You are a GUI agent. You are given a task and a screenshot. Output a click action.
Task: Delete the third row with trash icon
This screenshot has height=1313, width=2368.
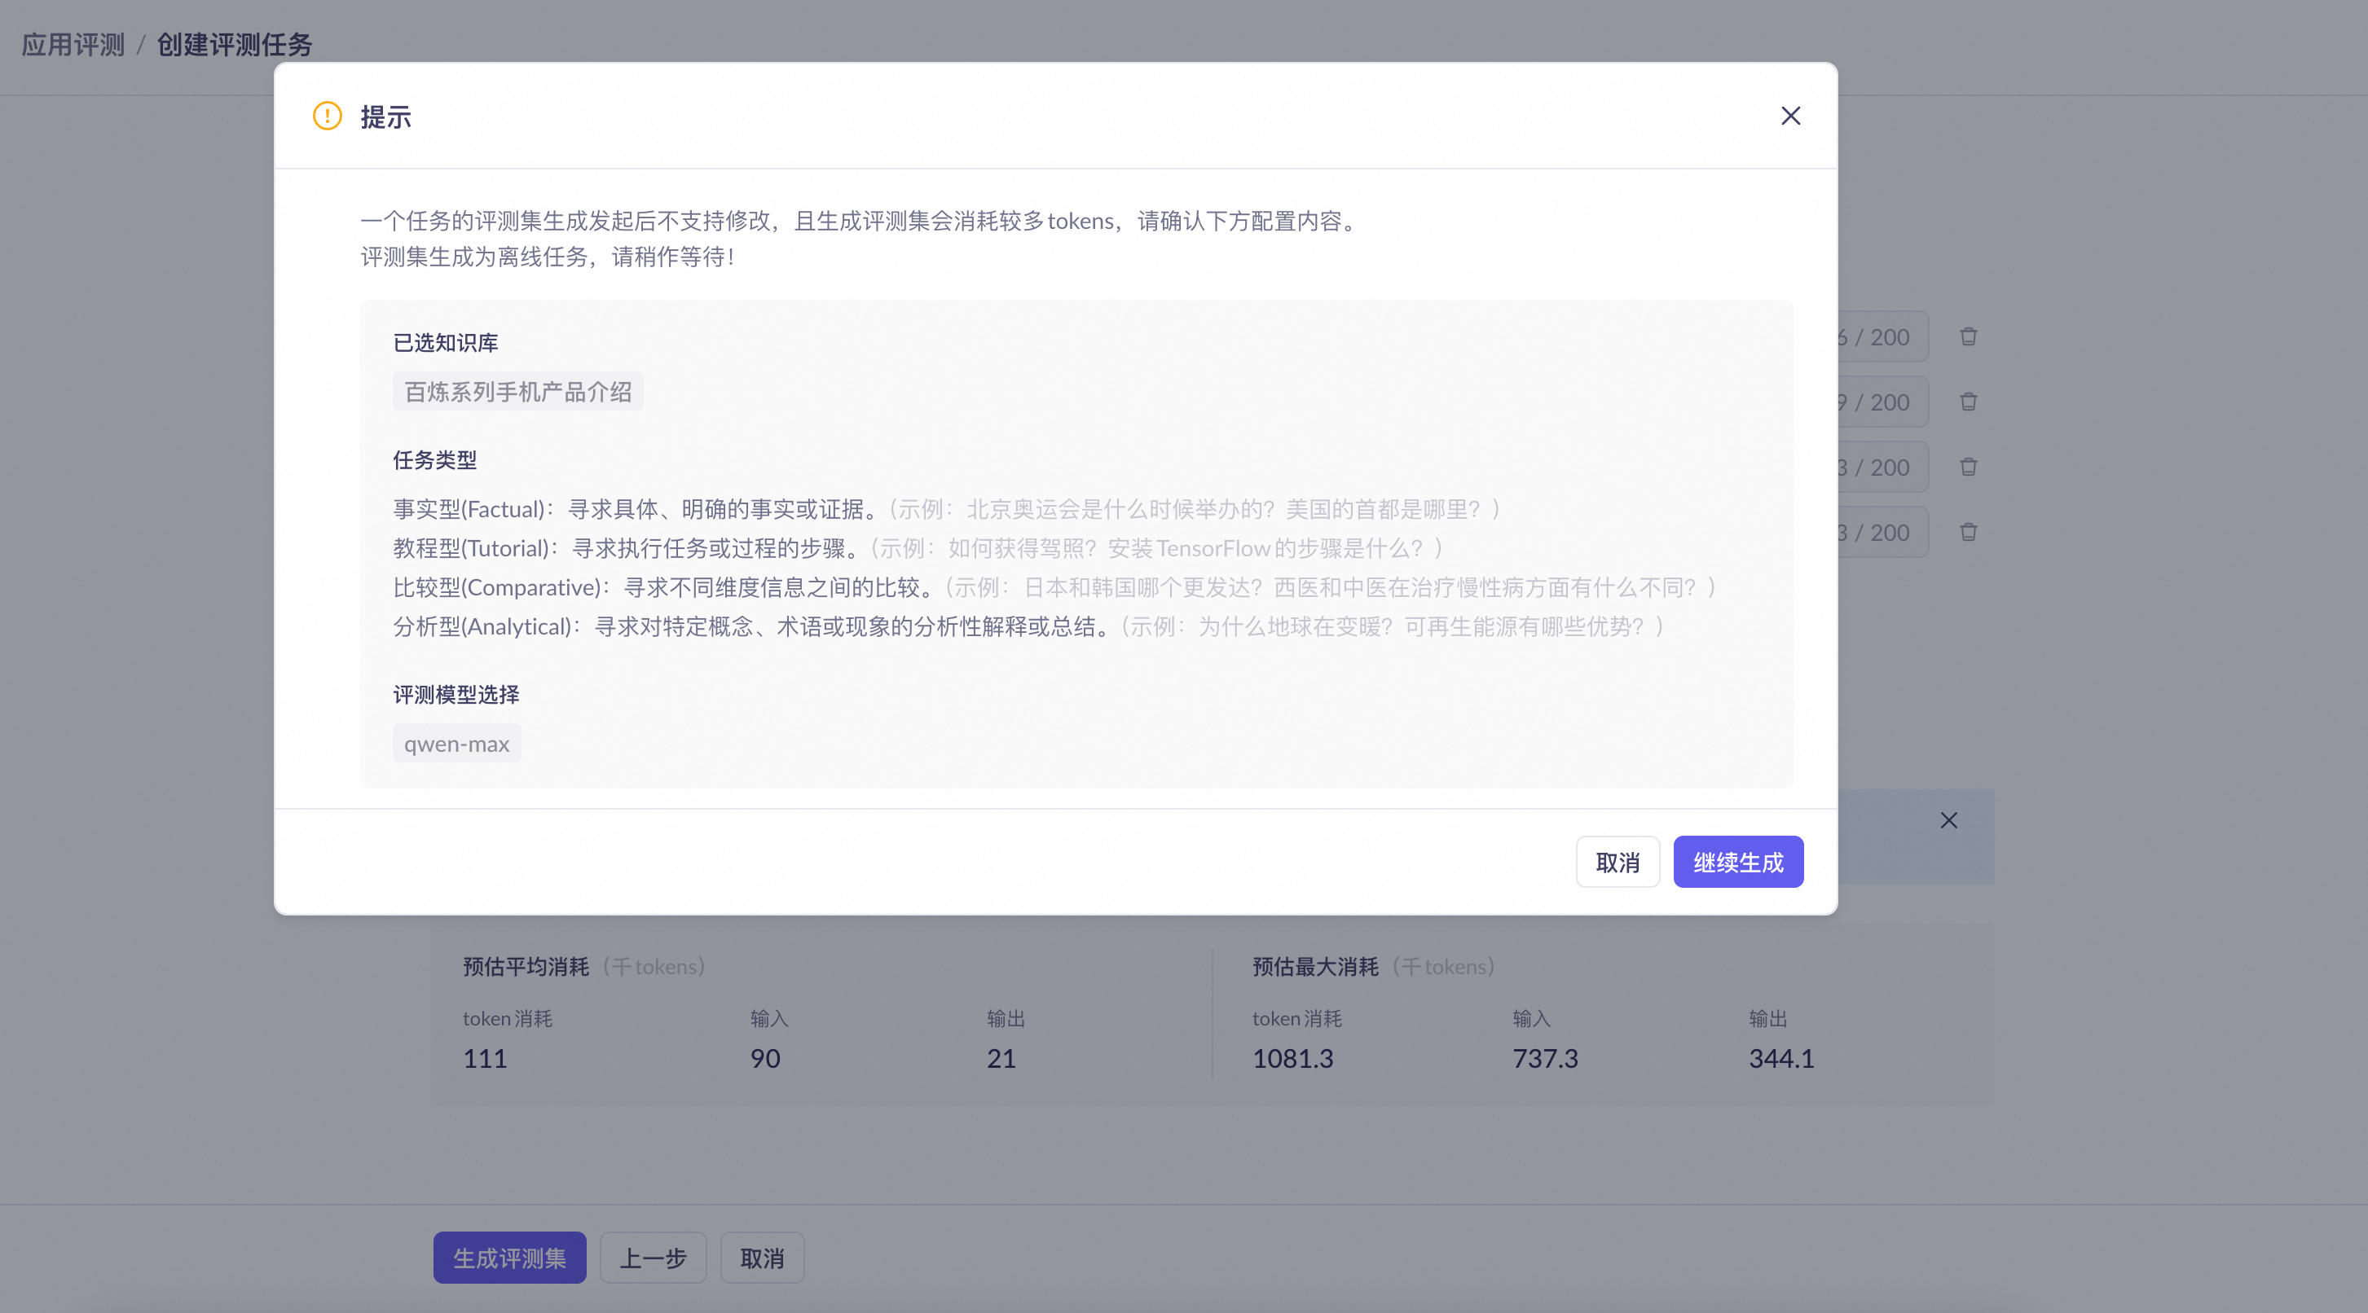(x=1968, y=467)
